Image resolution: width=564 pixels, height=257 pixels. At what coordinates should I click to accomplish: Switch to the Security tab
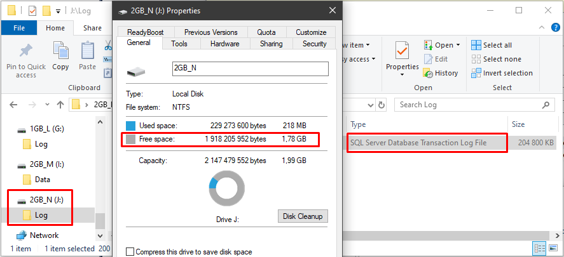pyautogui.click(x=314, y=44)
